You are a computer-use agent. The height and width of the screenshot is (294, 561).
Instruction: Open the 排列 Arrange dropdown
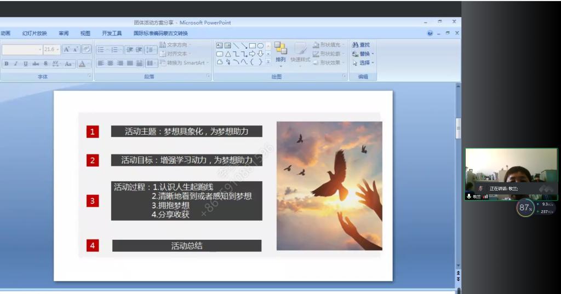click(280, 54)
